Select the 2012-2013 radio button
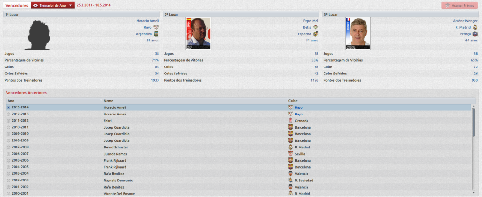 pyautogui.click(x=8, y=114)
